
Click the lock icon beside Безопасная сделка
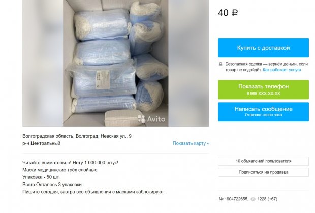[220, 64]
